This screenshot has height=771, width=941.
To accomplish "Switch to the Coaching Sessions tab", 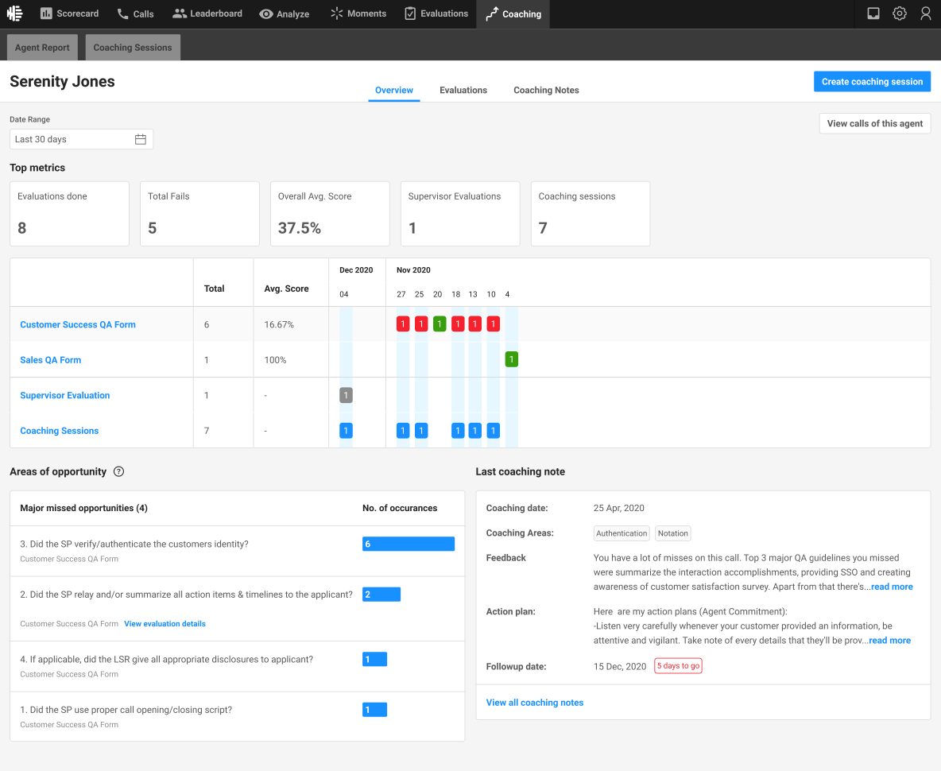I will (x=133, y=48).
